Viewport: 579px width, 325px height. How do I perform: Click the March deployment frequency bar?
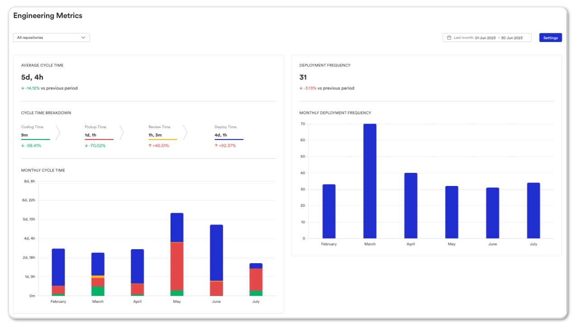[x=370, y=181]
